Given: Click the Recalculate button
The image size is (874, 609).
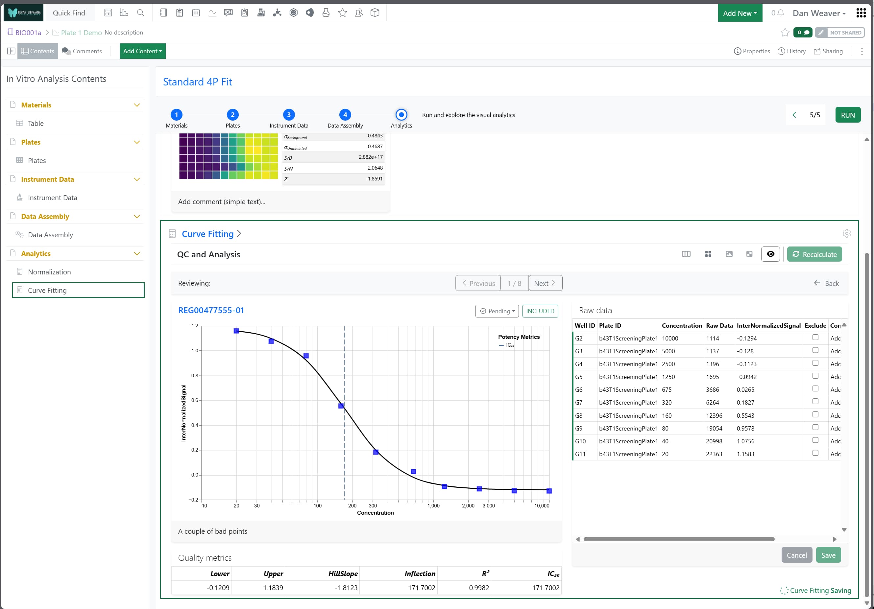Looking at the screenshot, I should [814, 254].
